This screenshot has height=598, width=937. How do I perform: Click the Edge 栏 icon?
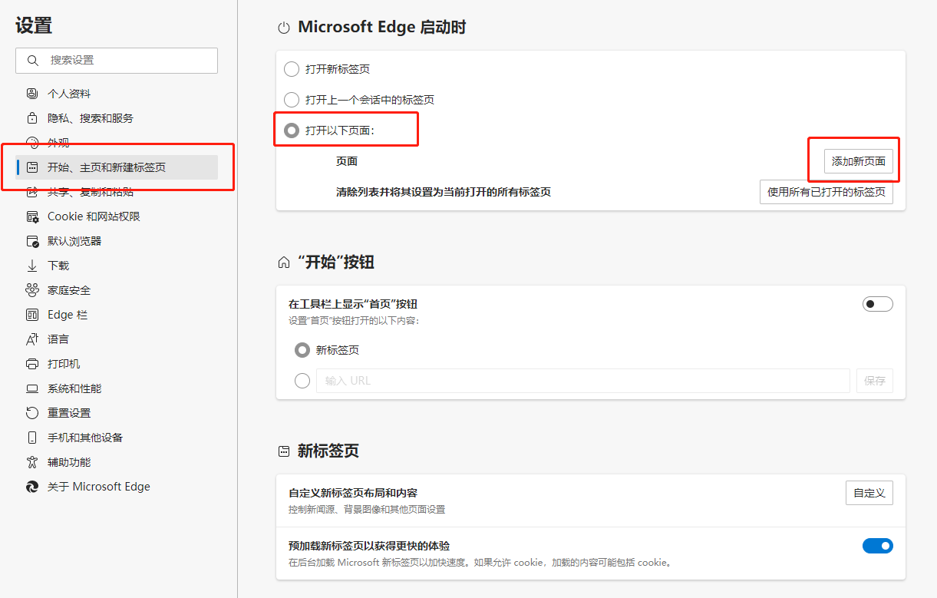click(x=32, y=315)
